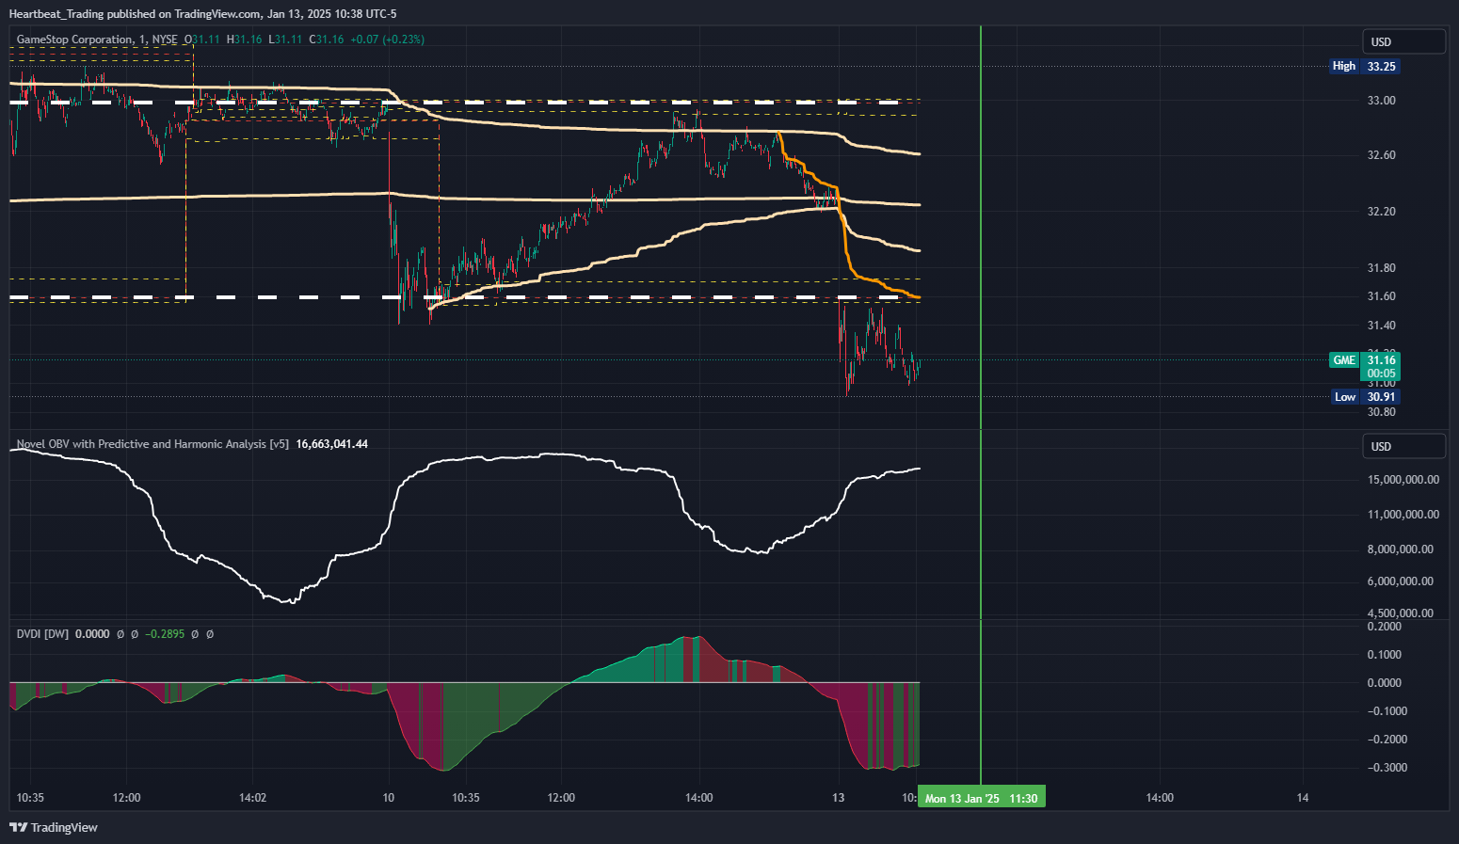Screen dimensions: 1459x844
Task: Click the −0.3000 DVDI axis label
Action: coord(1387,768)
